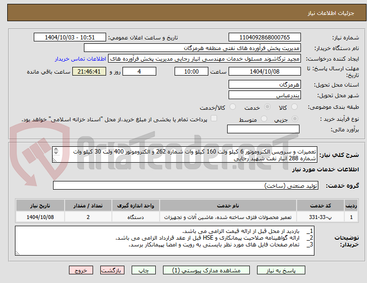Click the ردیف column header
The height and width of the screenshot is (283, 367).
(351, 206)
